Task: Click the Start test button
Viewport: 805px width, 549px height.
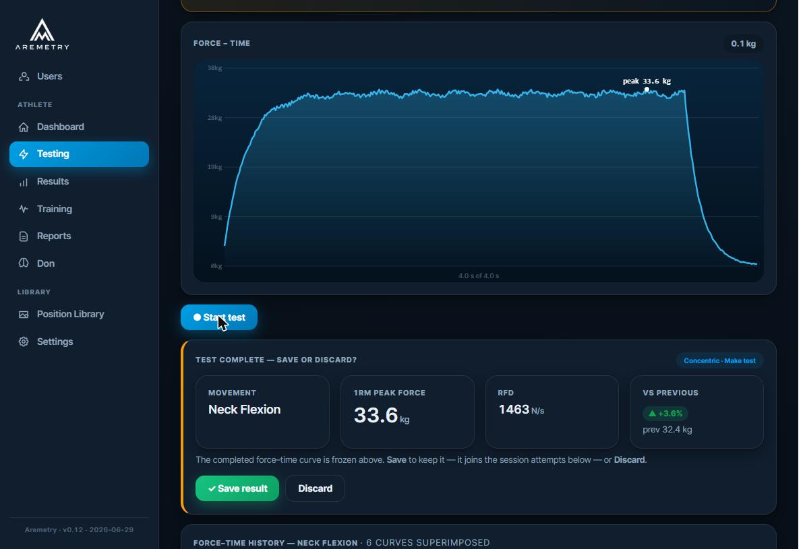Action: pos(219,317)
